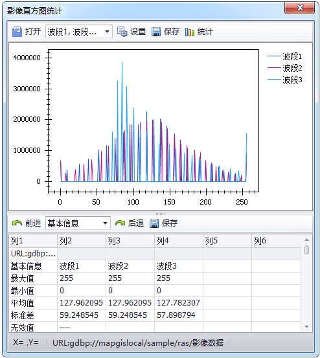This screenshot has width=320, height=358.
Task: Click the splitter grip between chart and table
Action: click(x=160, y=214)
